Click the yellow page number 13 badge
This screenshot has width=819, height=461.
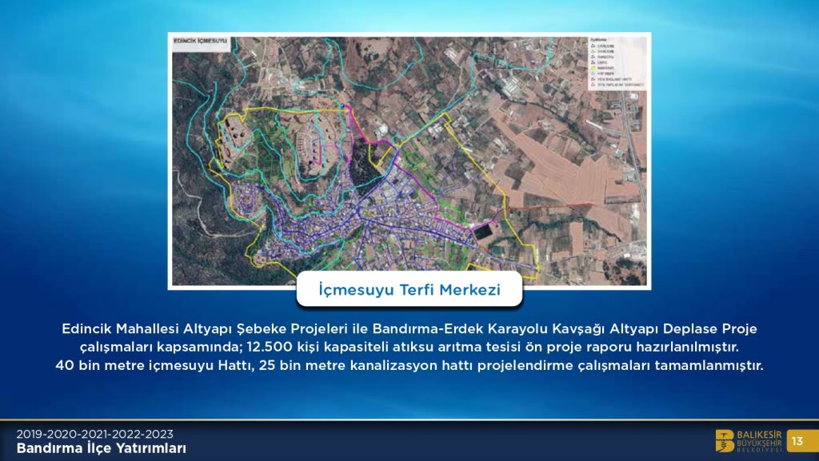[797, 440]
